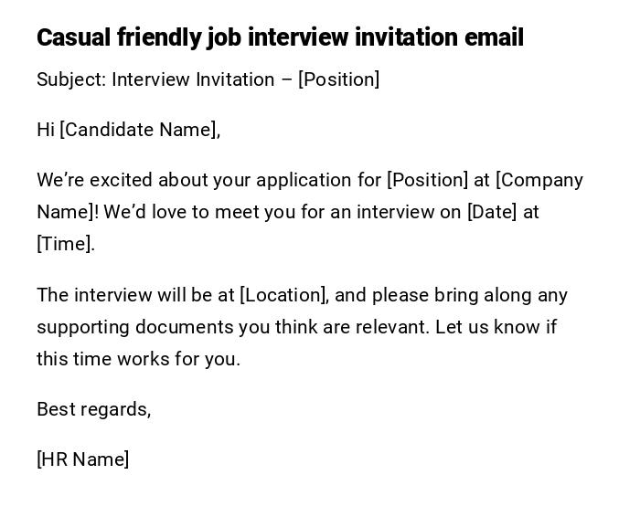Viewport: 640px width, 517px height.
Task: Click the text 'this time works for you'
Action: 137,359
